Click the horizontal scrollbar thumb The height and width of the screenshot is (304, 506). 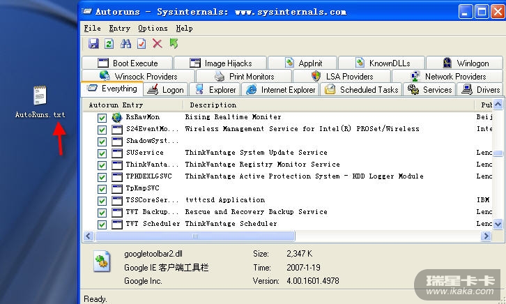click(195, 236)
